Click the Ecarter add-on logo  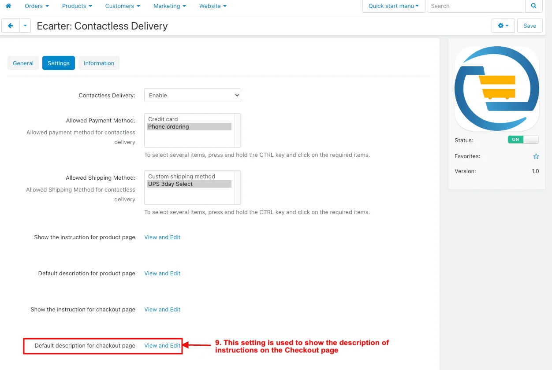click(497, 89)
